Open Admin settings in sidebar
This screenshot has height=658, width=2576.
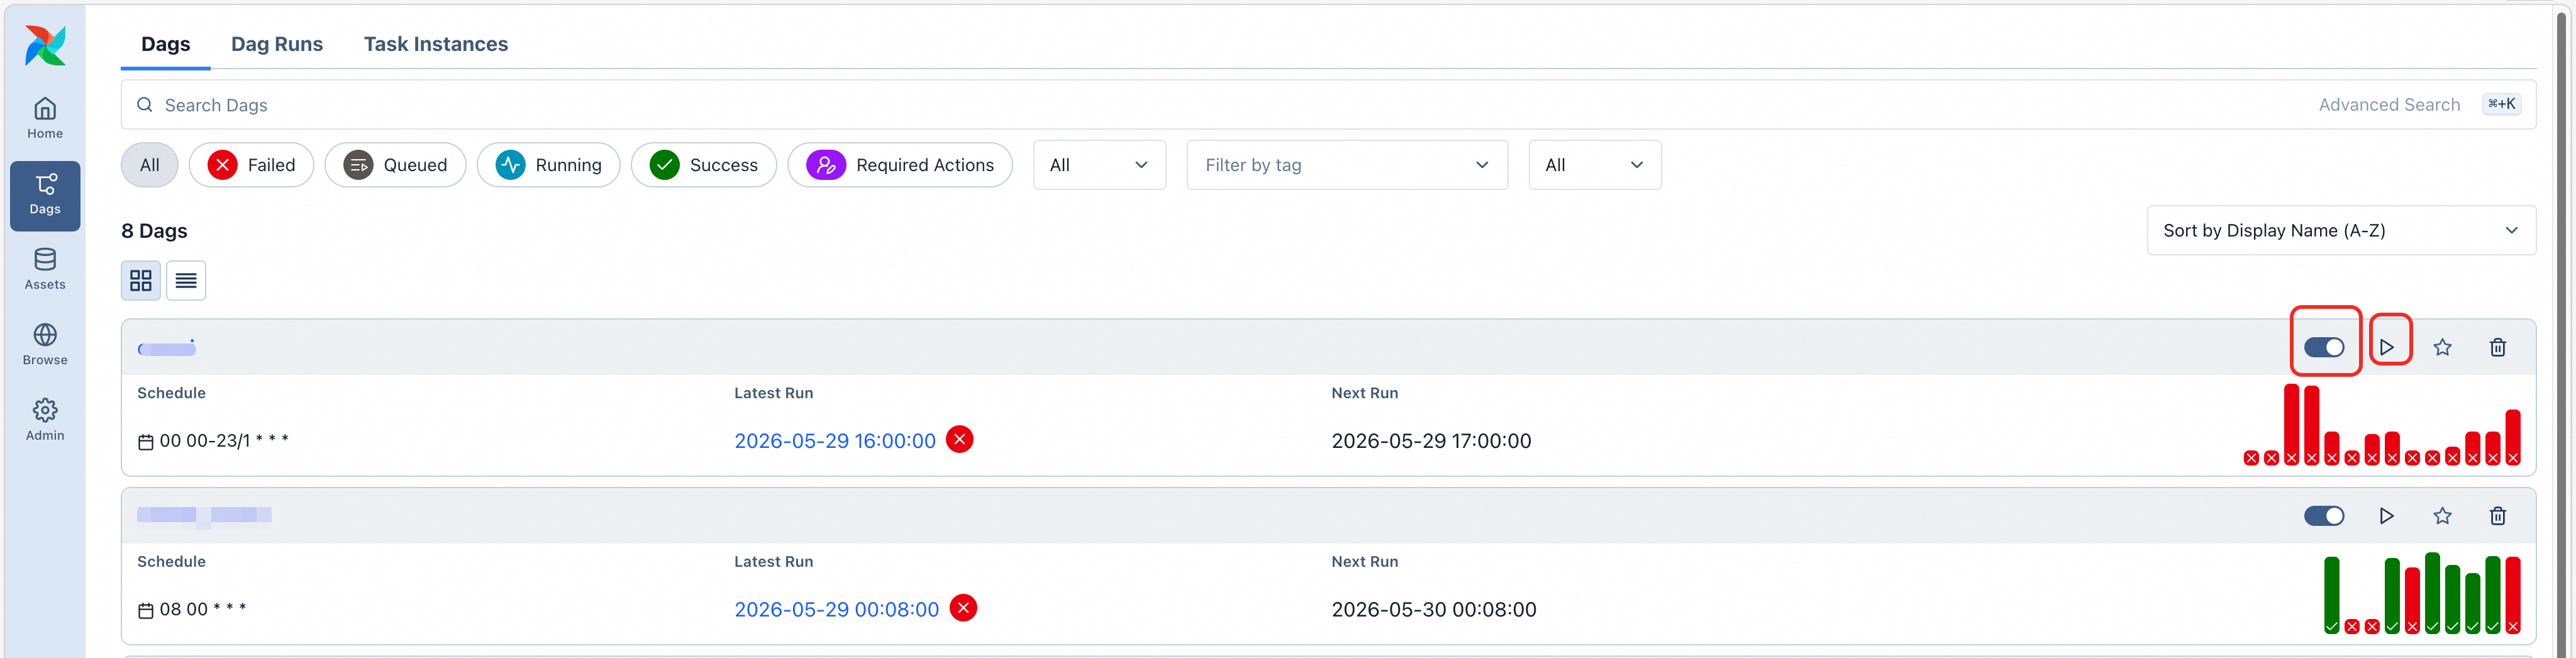click(45, 420)
